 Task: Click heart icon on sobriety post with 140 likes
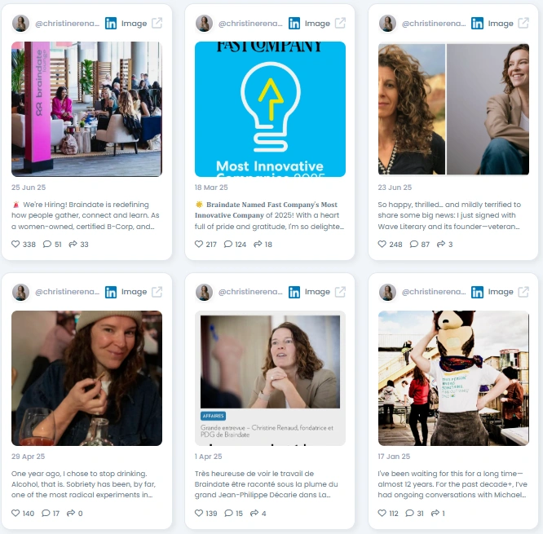pos(15,513)
